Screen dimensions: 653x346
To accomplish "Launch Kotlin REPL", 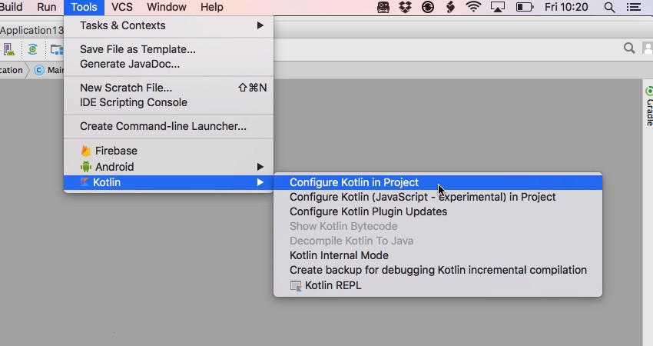I will [438, 285].
